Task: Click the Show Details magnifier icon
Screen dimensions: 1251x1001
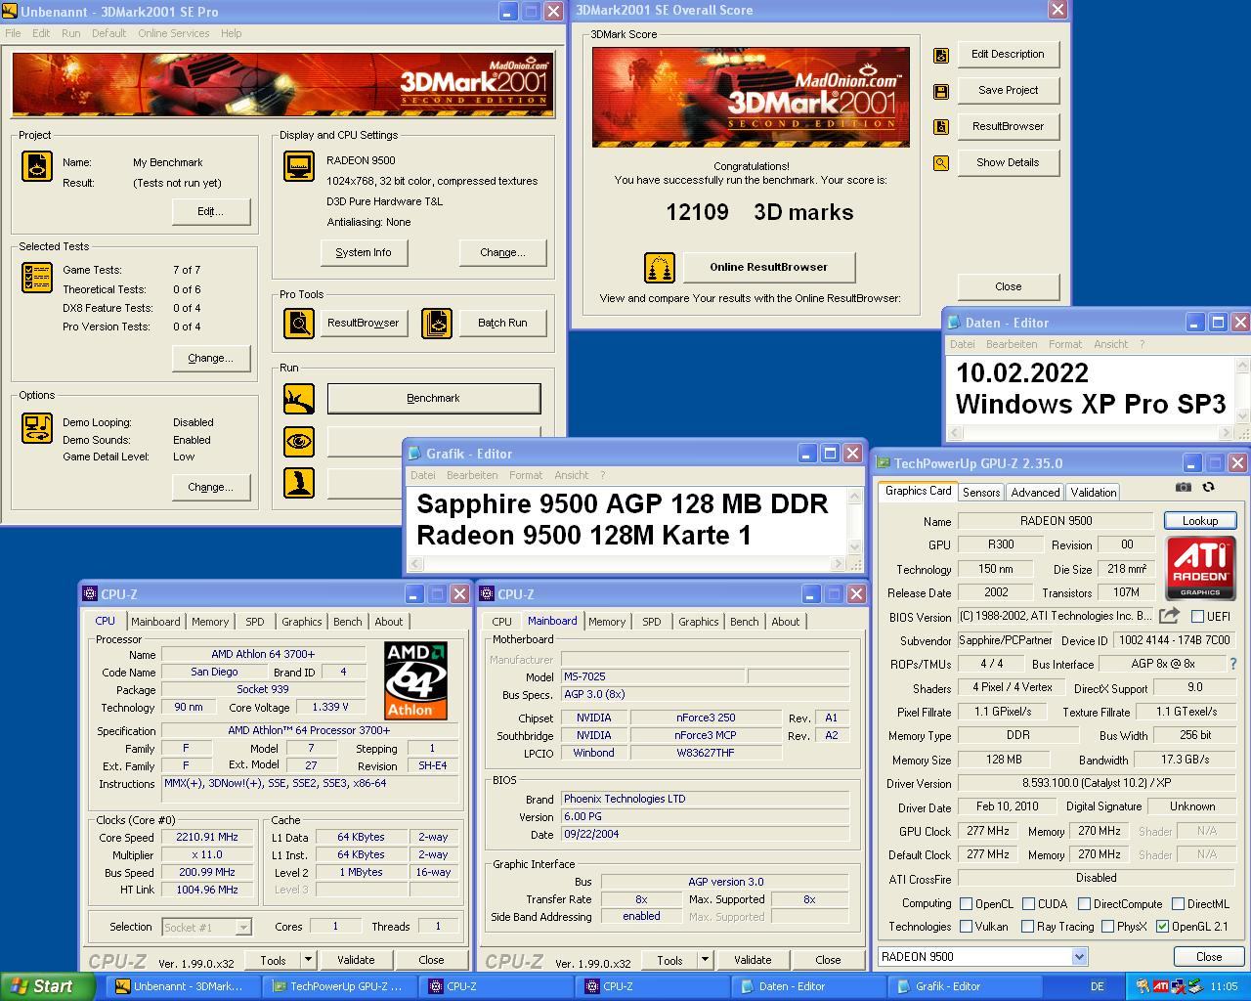Action: click(940, 163)
